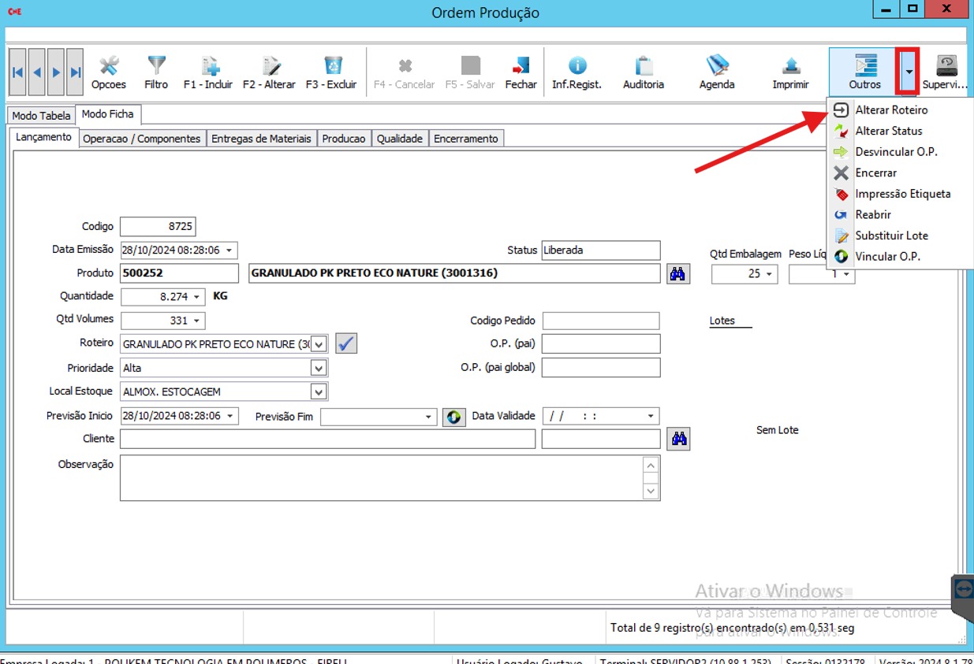Click the F3 - Excluir recycle icon
Viewport: 974px width, 664px height.
point(331,66)
